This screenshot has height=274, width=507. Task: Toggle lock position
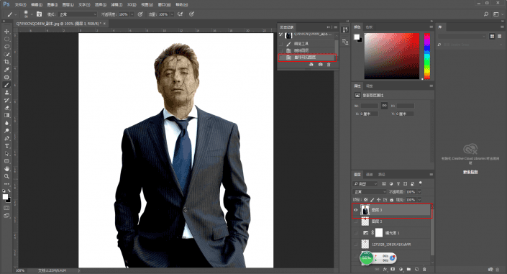pos(379,200)
